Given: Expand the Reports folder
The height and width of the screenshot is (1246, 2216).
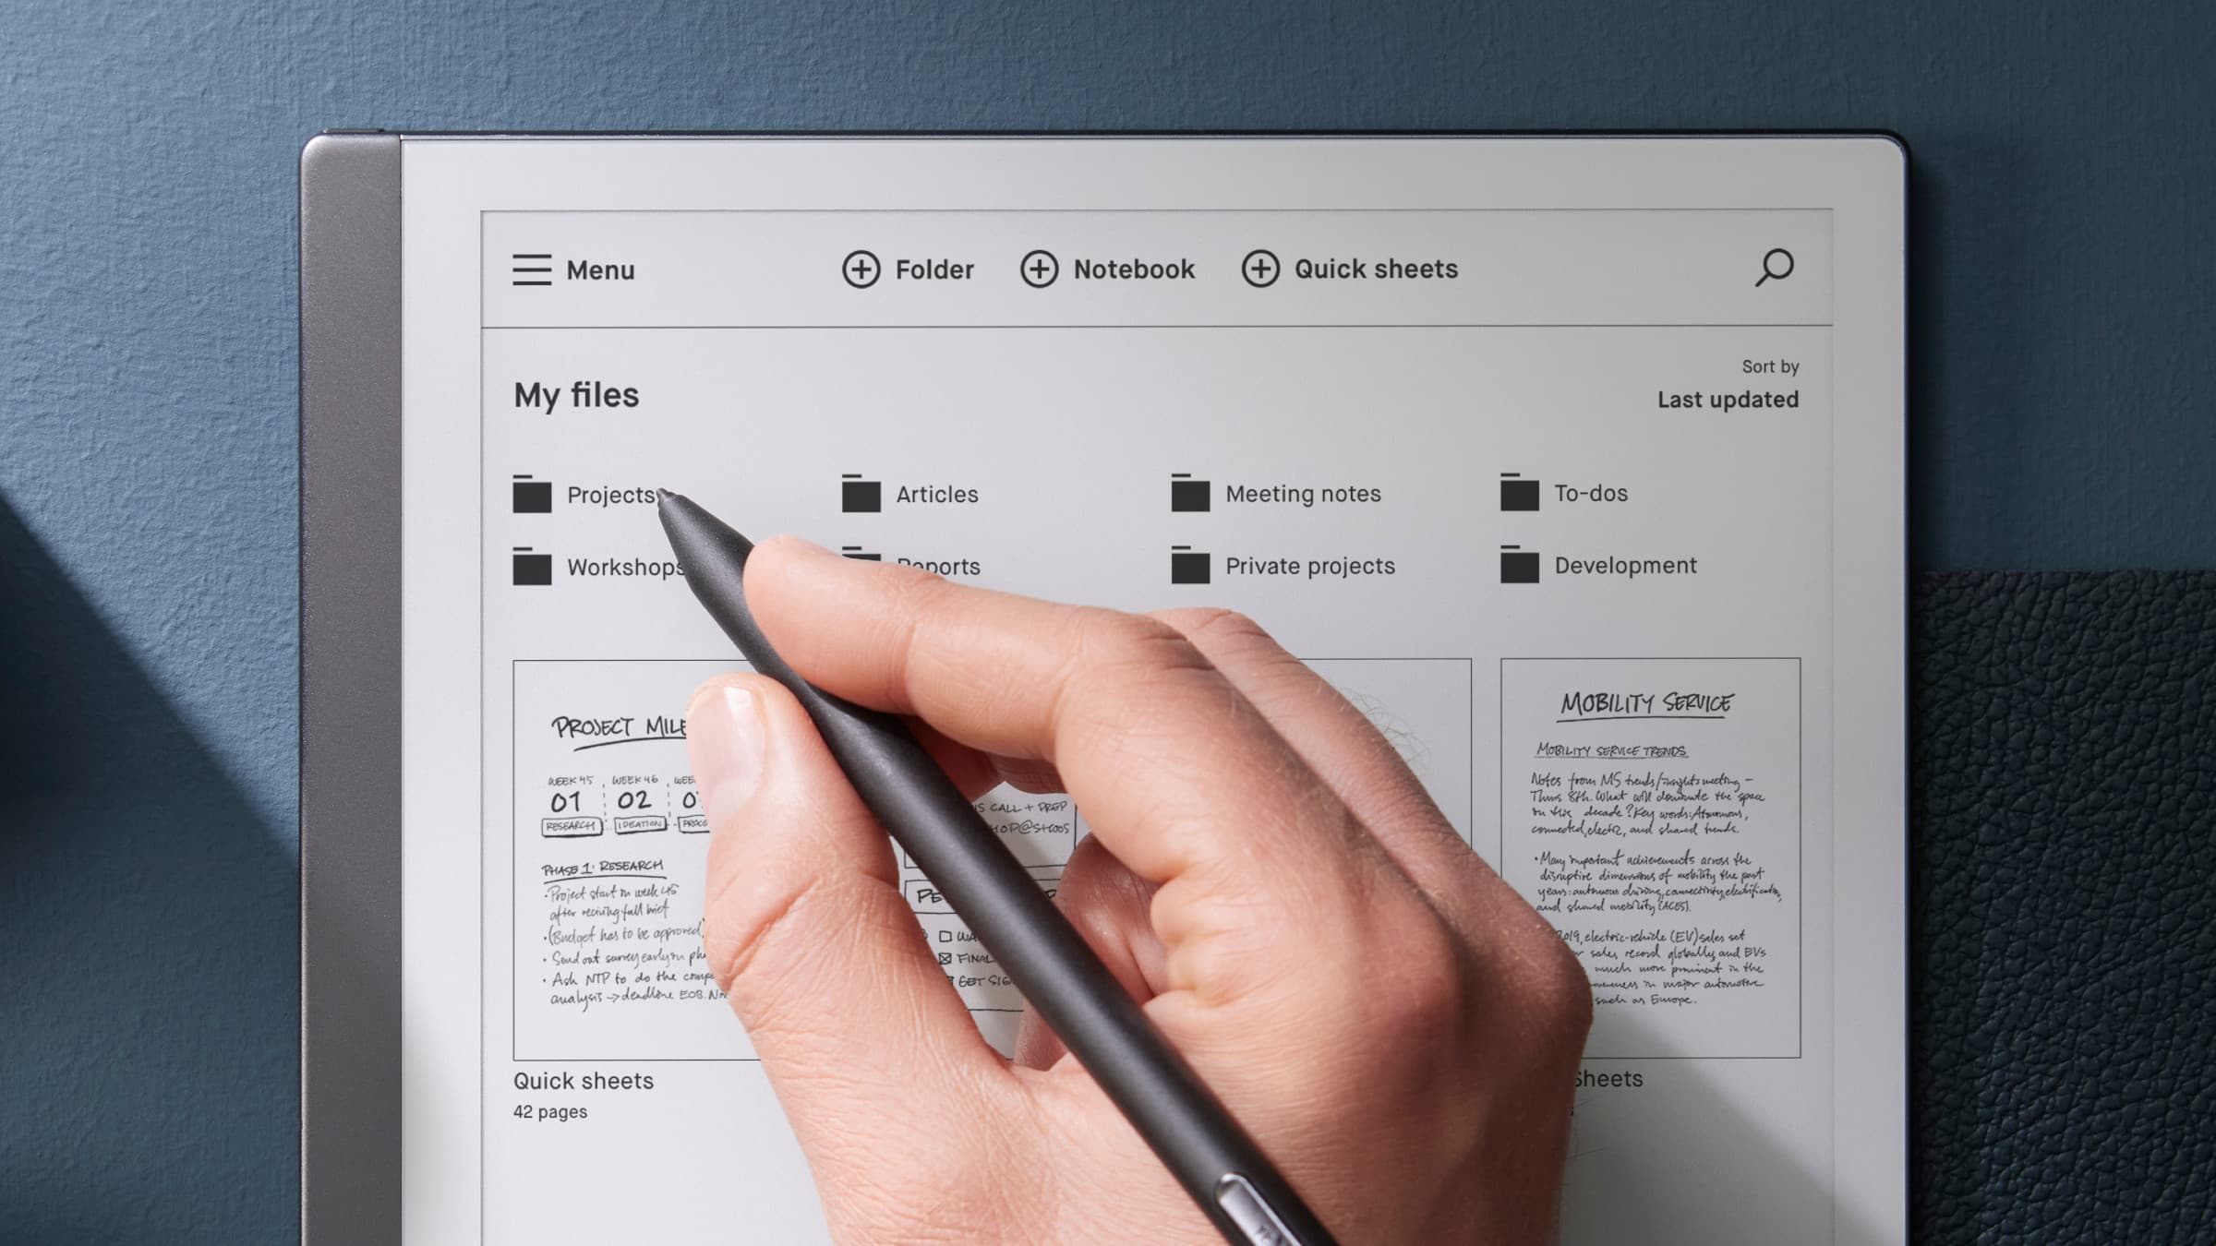Looking at the screenshot, I should coord(937,565).
